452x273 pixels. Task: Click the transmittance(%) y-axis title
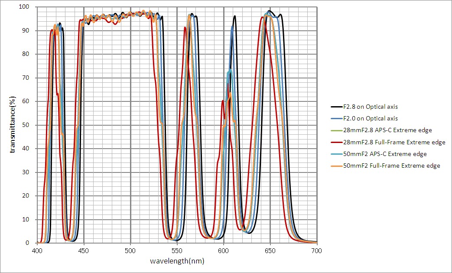(13, 125)
